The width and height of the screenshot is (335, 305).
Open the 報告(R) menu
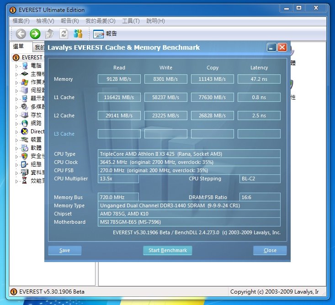69,21
